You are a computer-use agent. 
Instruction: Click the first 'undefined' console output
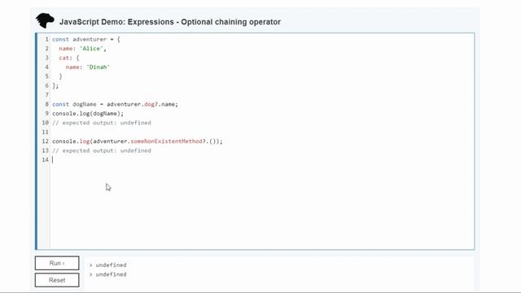click(x=111, y=265)
